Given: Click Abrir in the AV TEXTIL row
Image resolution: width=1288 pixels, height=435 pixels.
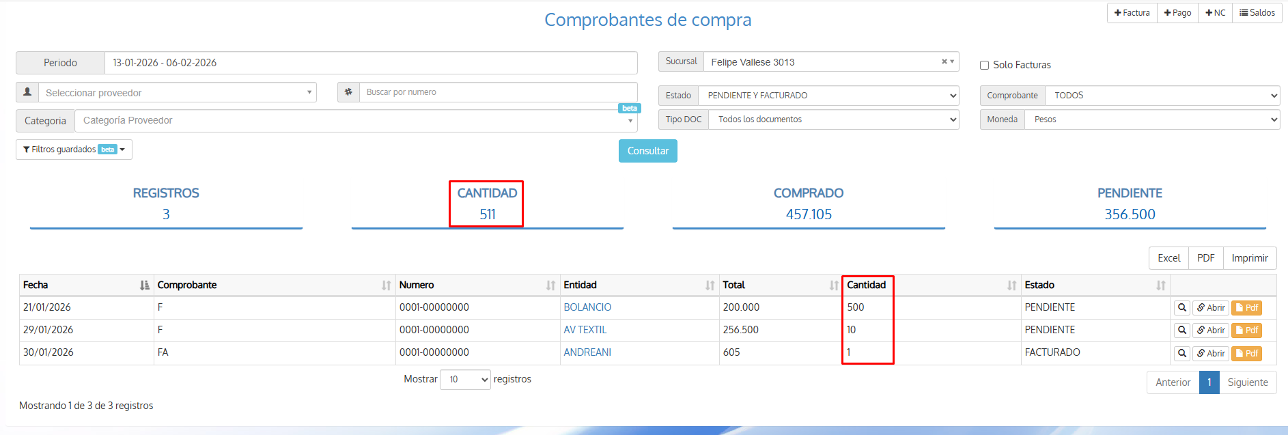Looking at the screenshot, I should (x=1211, y=331).
